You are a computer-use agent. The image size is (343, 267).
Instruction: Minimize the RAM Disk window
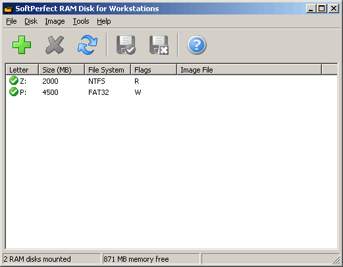pyautogui.click(x=311, y=9)
